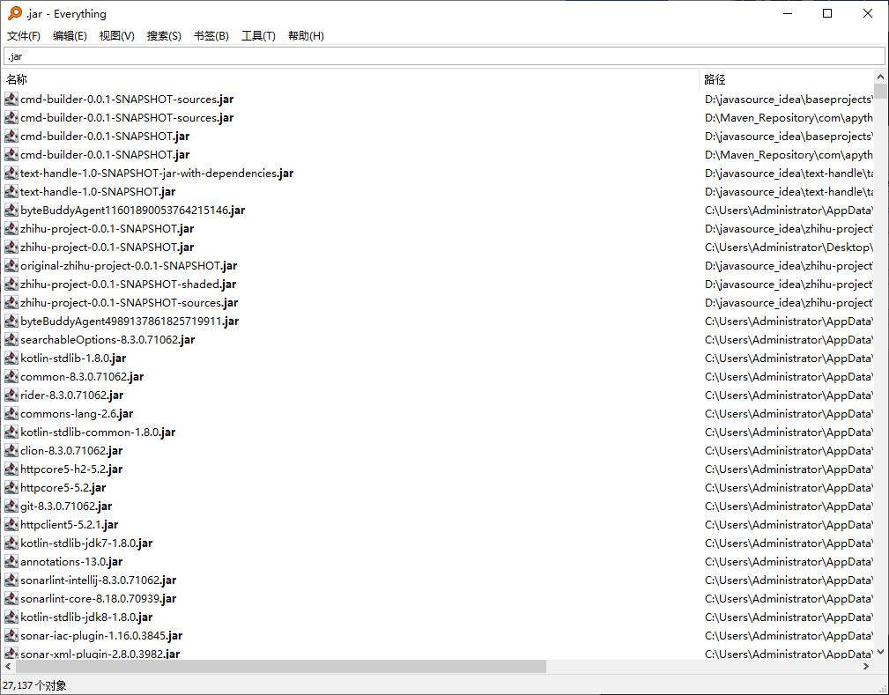Click jar icon of text-handle-1.0-SNAPSHOT.jar
Viewport: 889px width, 695px height.
[x=11, y=192]
